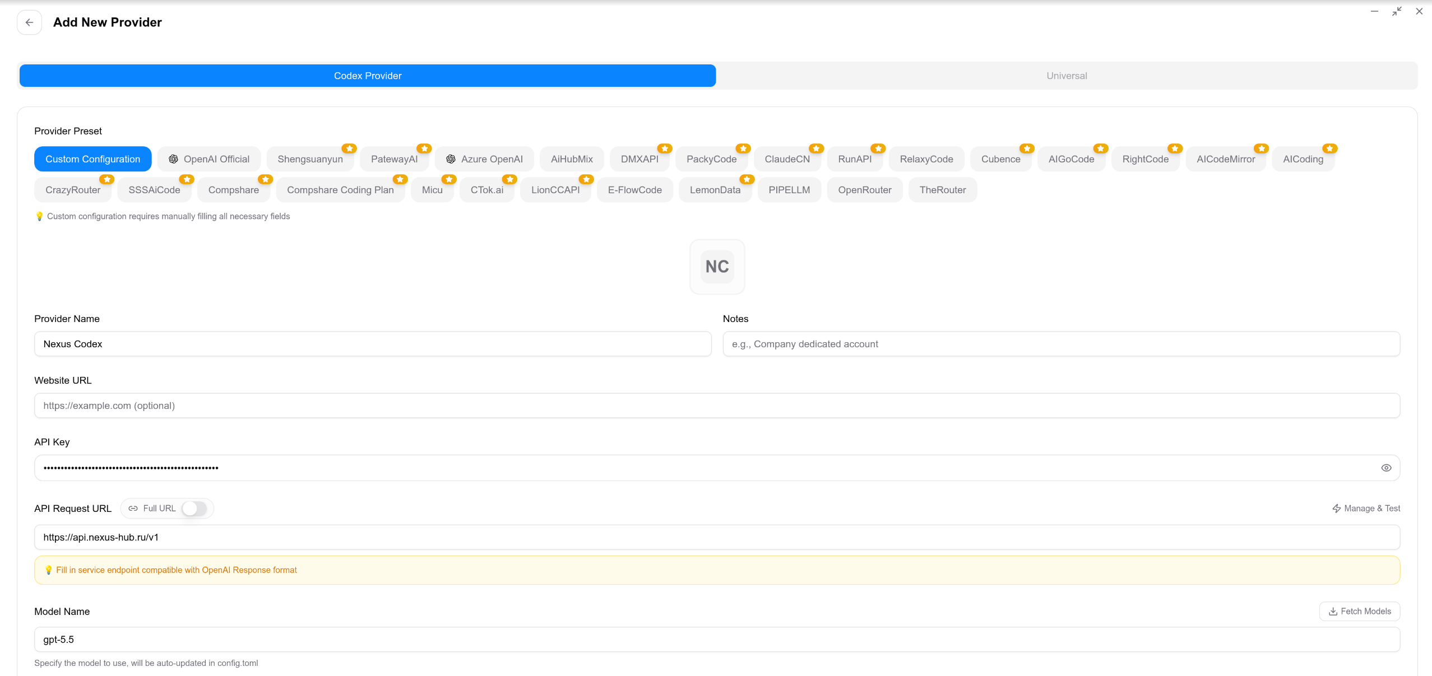Choose the LemonData preset
This screenshot has width=1432, height=676.
click(x=715, y=190)
